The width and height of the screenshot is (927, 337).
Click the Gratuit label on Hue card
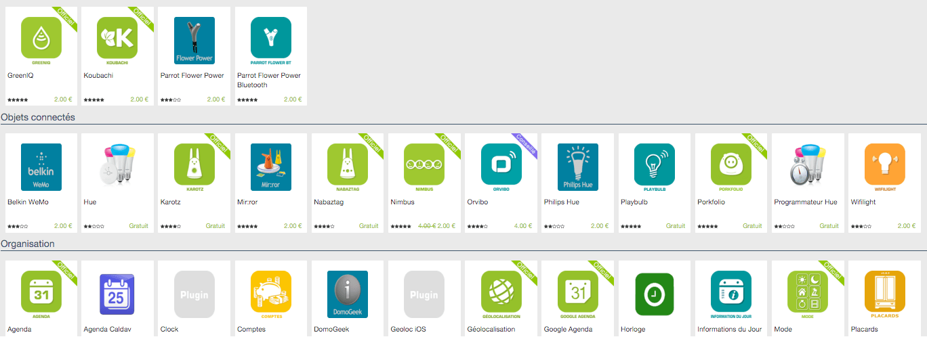(x=139, y=226)
